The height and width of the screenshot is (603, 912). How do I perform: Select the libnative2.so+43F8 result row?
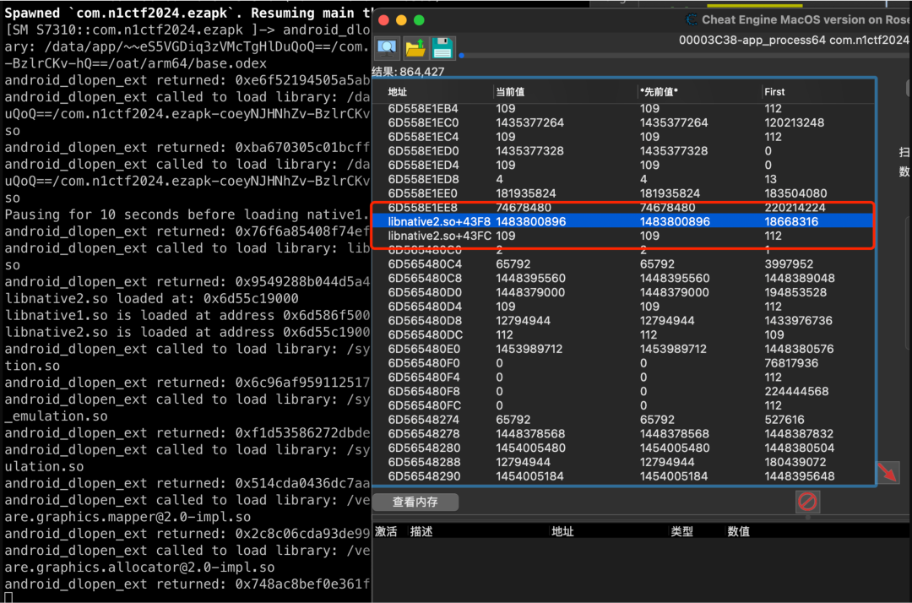pos(439,221)
